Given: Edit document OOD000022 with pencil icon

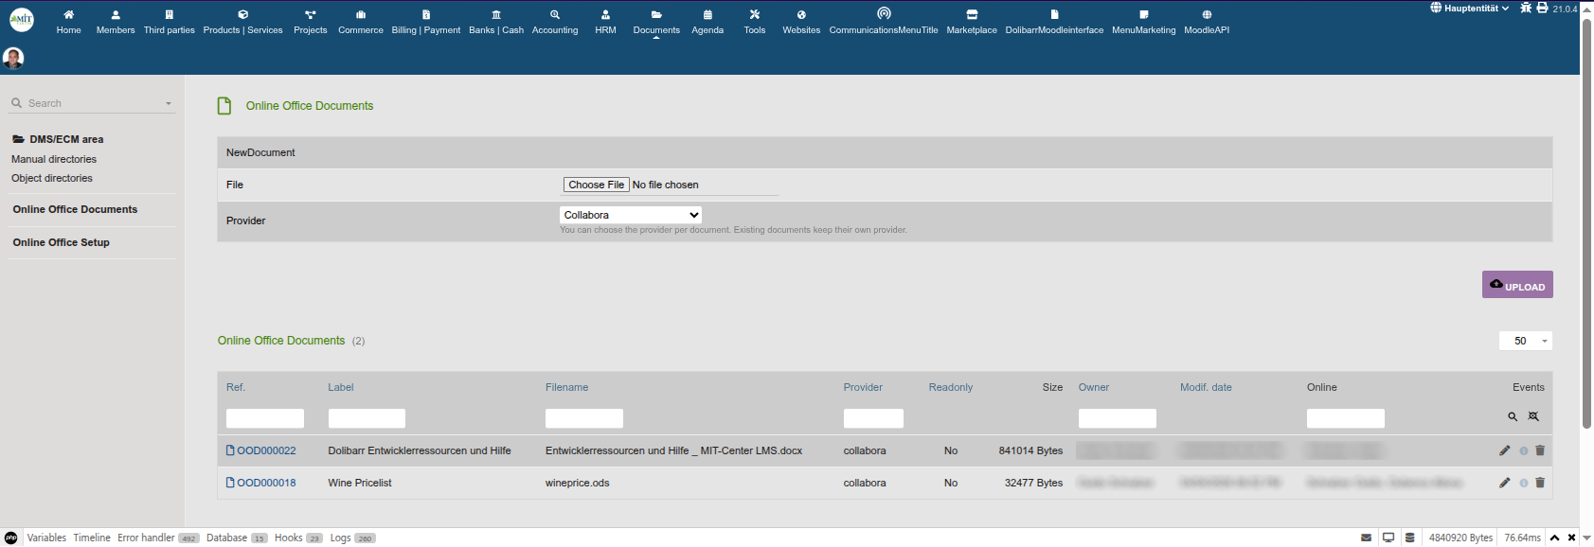Looking at the screenshot, I should tap(1504, 450).
